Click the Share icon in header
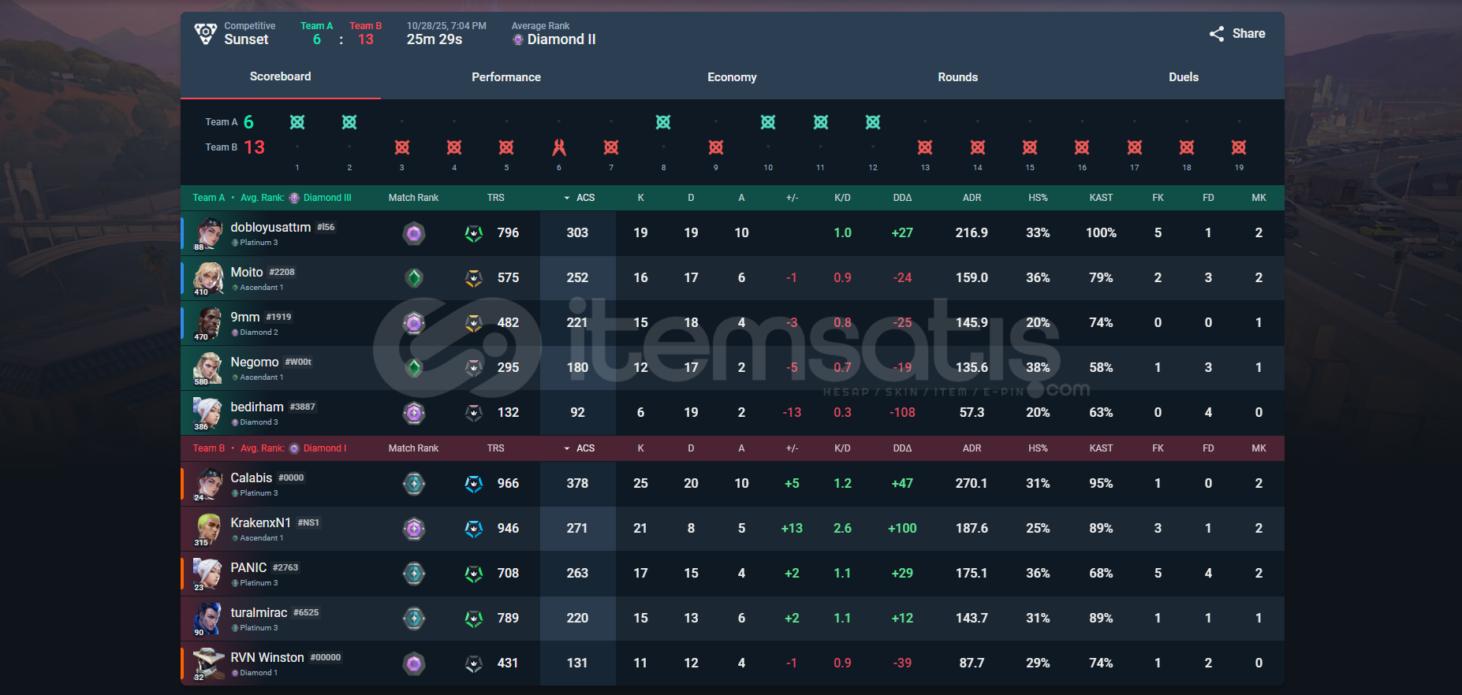 (x=1217, y=34)
